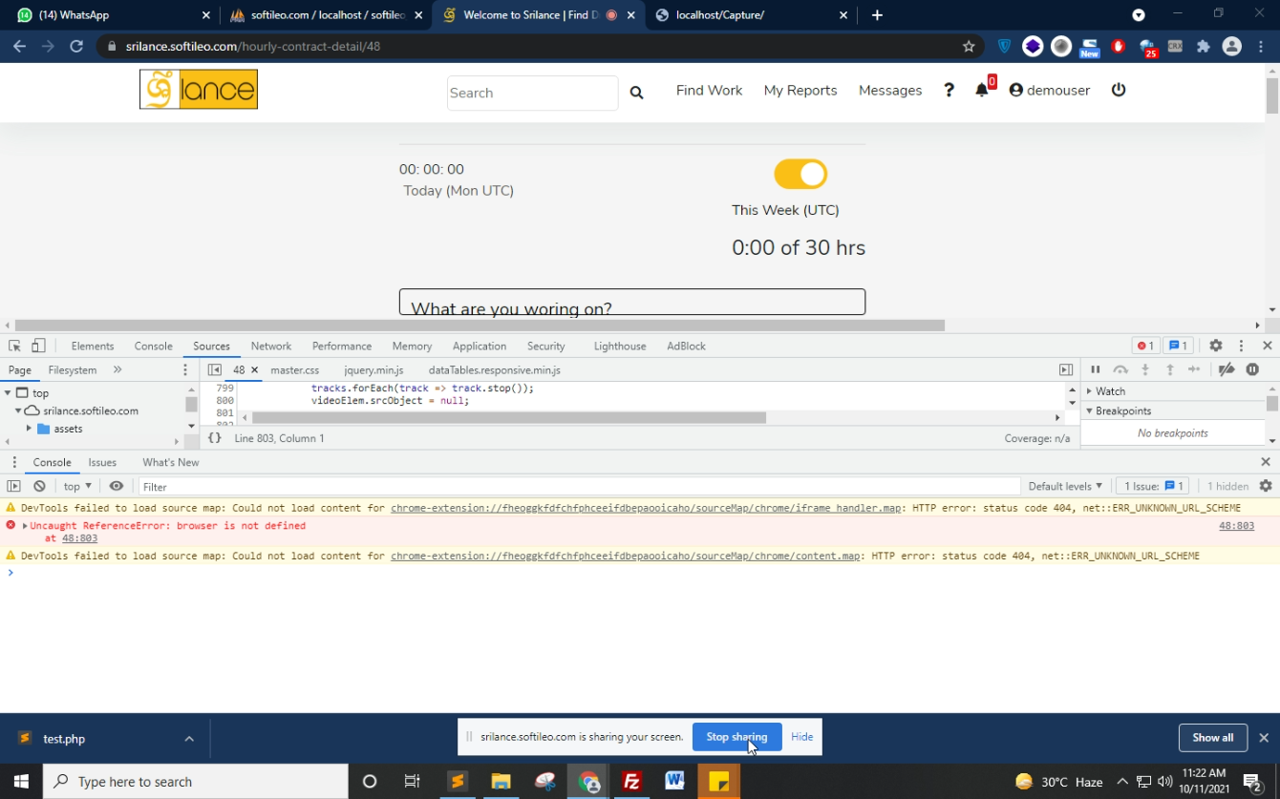Open the Find Work menu
Image resolution: width=1280 pixels, height=799 pixels.
point(709,91)
